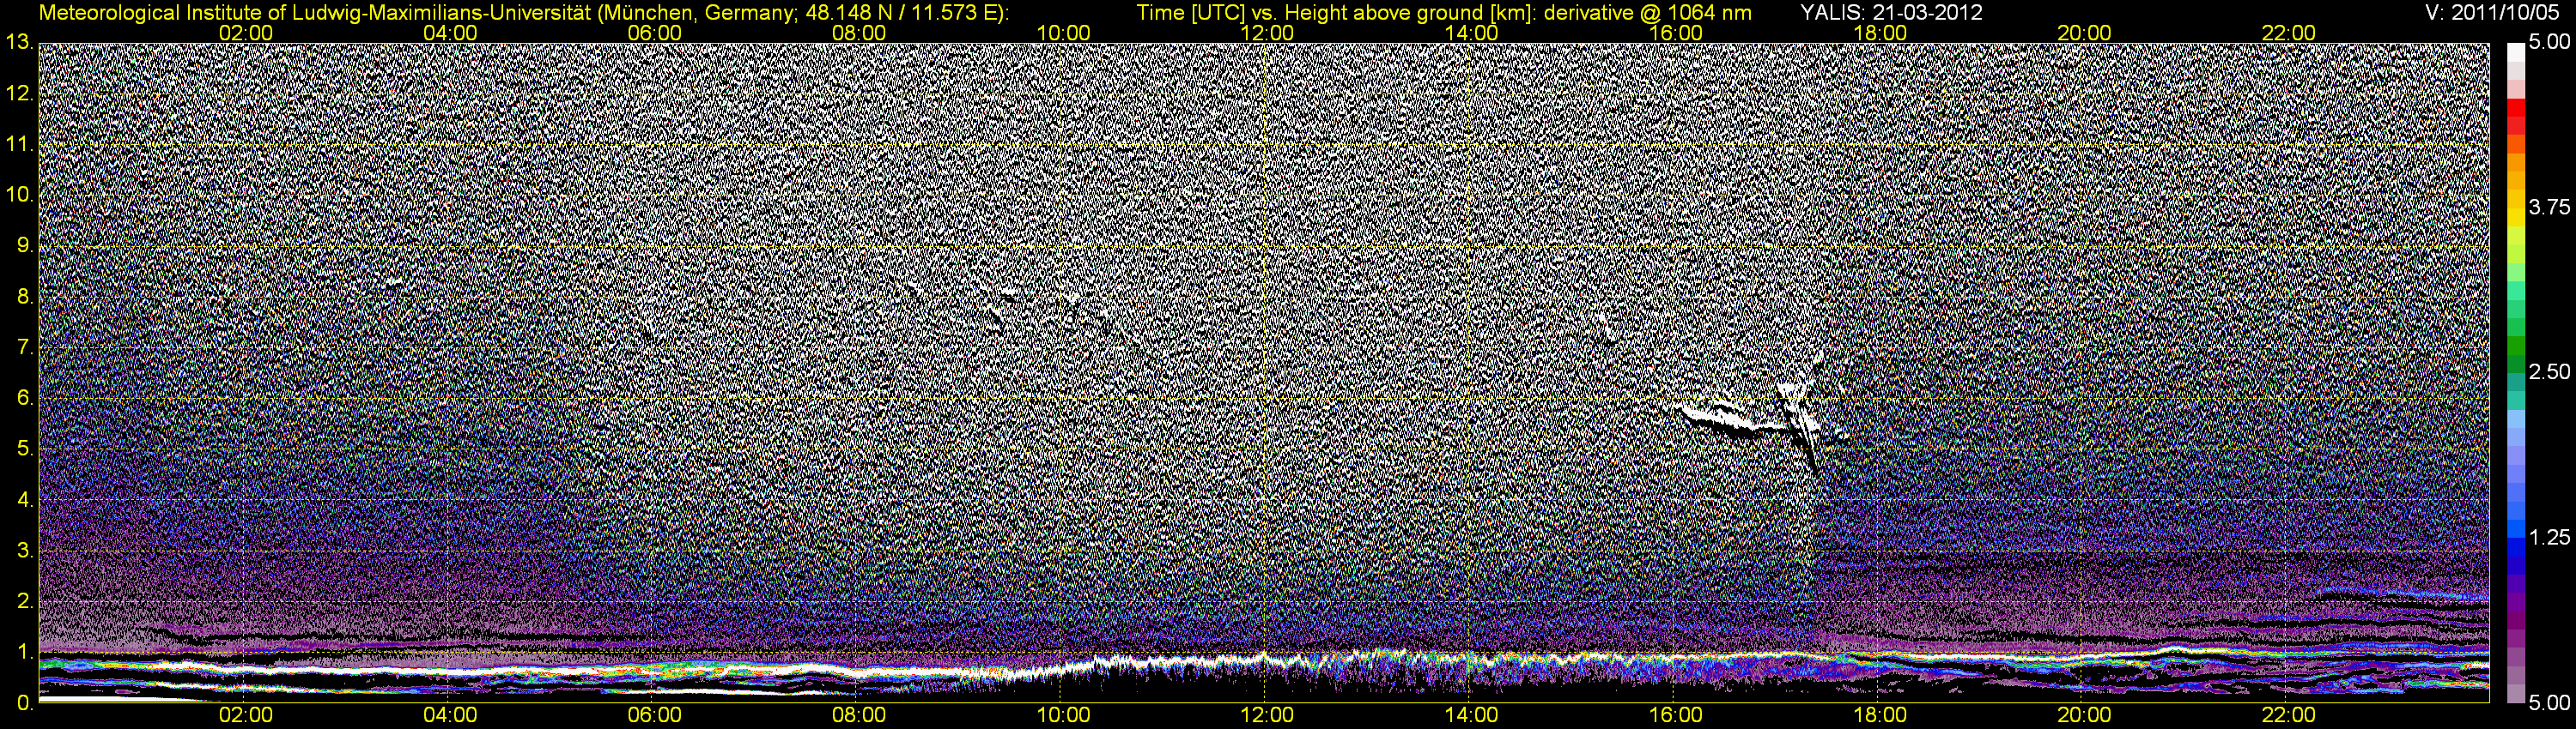This screenshot has width=2576, height=729.
Task: Click the 2.50 value on the color scale
Action: tap(2550, 372)
